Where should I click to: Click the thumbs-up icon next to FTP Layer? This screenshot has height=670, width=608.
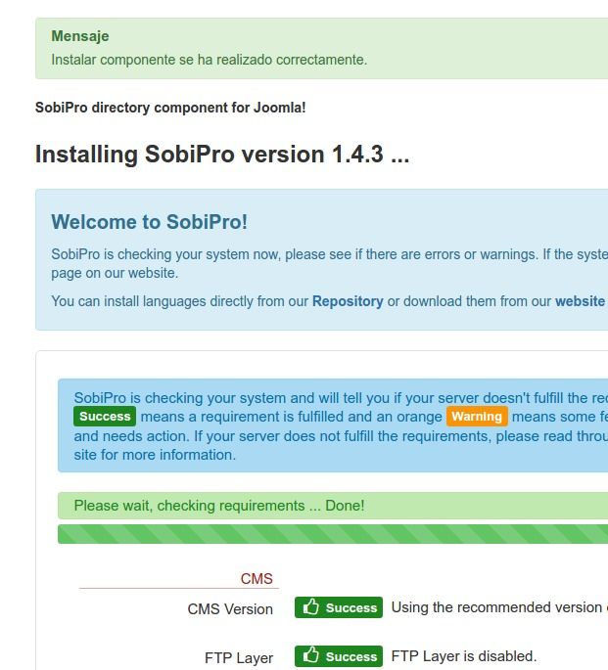tap(310, 655)
